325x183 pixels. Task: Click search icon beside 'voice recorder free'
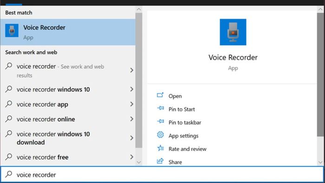tap(9, 157)
